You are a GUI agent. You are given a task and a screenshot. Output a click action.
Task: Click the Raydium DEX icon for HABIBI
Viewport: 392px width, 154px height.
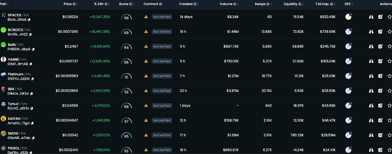348,61
